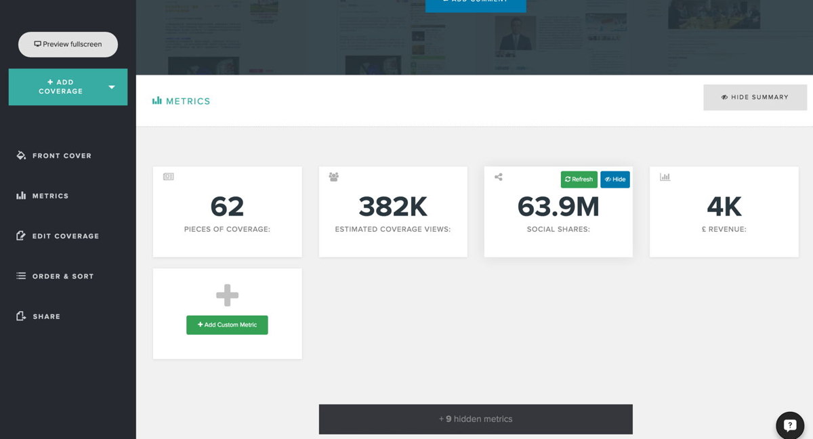Click the Order & Sort list icon
813x439 pixels.
[x=21, y=276]
